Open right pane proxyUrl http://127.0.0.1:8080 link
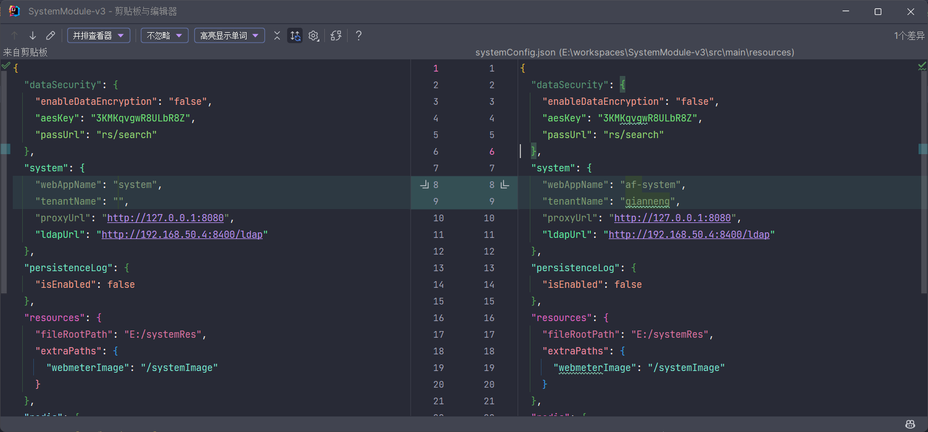This screenshot has width=928, height=432. click(673, 218)
